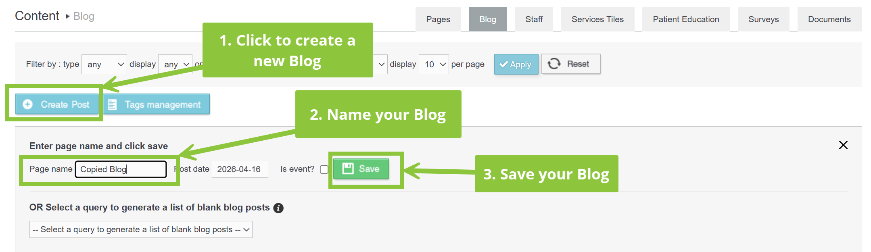Expand the select a query dropdown

[x=141, y=229]
